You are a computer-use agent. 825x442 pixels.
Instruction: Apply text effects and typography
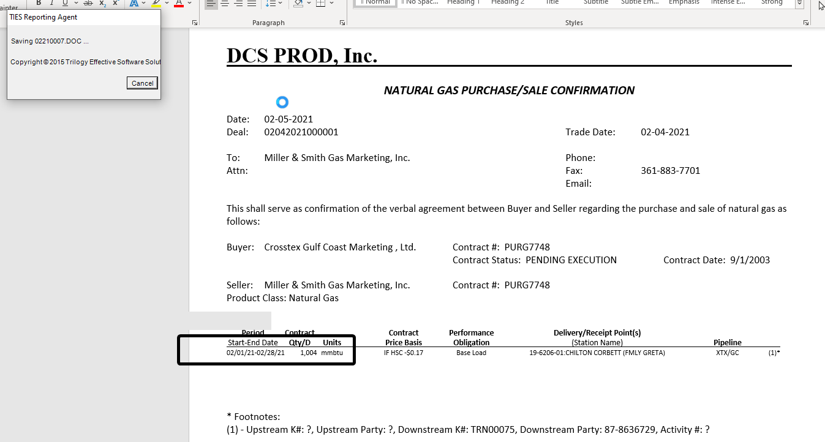(134, 3)
